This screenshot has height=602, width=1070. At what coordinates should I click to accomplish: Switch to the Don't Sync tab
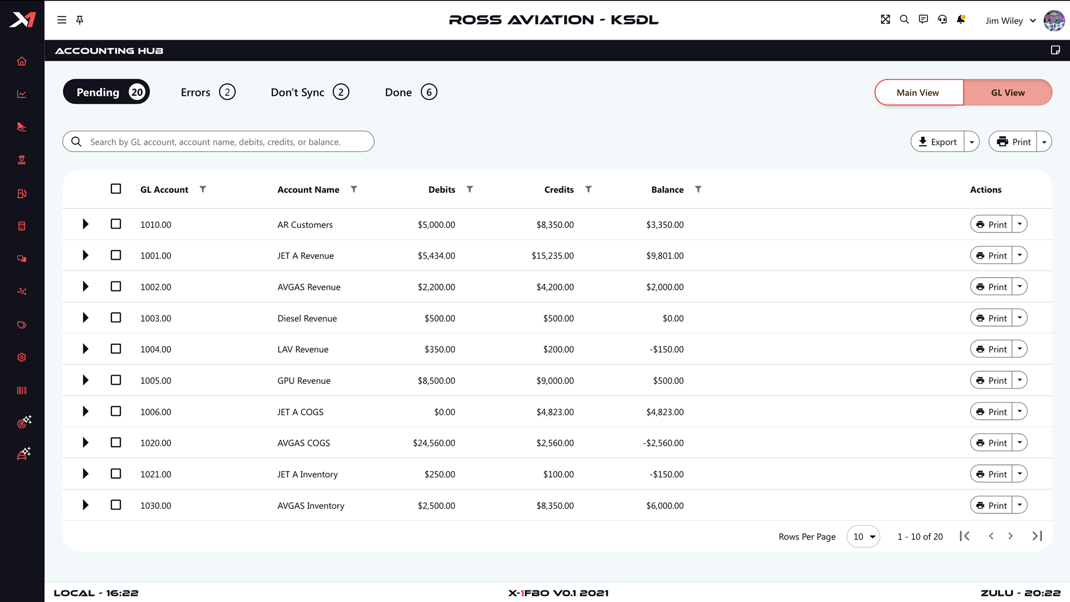coord(310,92)
